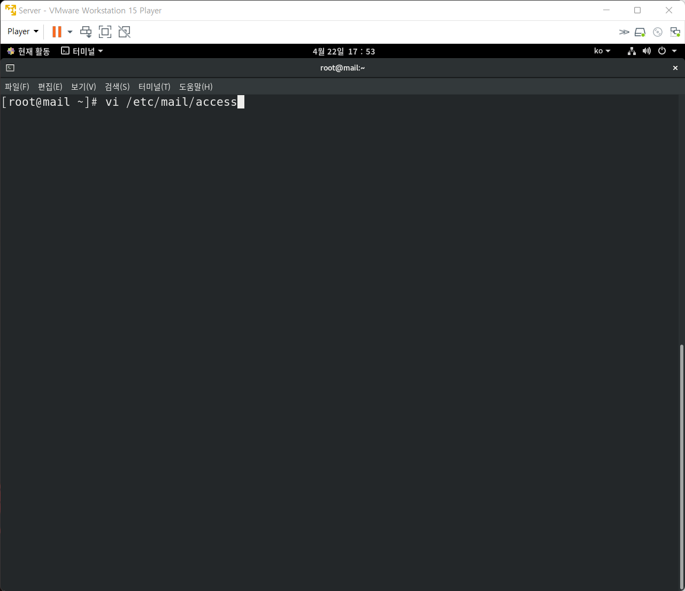
Task: Open the 편집(E) menu
Action: (x=50, y=87)
